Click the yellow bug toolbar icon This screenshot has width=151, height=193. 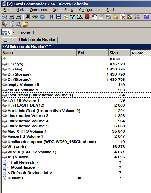(x=130, y=17)
